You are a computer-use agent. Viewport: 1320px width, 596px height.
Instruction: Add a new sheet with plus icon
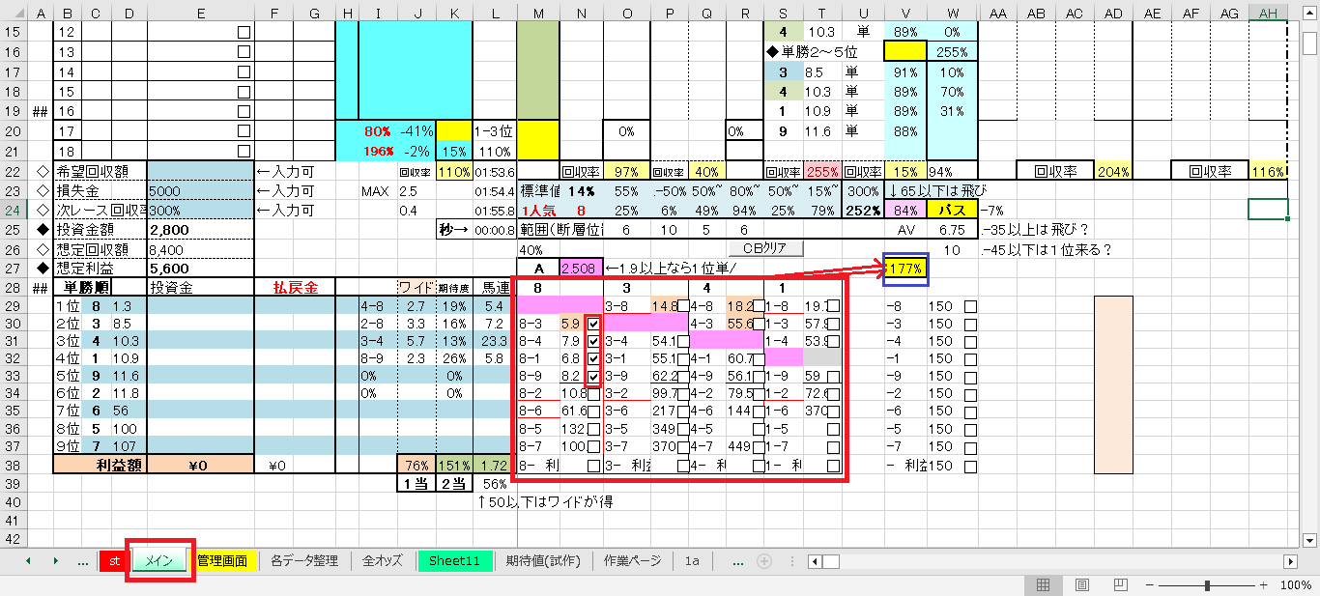pos(764,560)
